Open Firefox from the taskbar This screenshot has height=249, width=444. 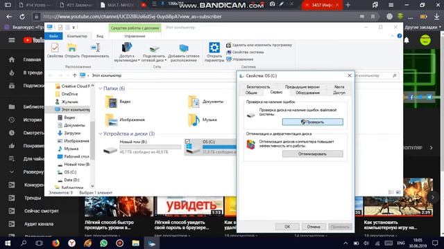[x=55, y=243]
